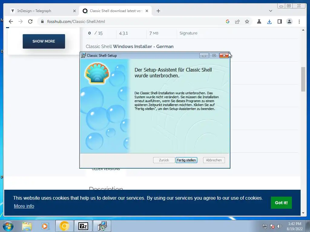Open 7-Zip from the taskbar
Image resolution: width=310 pixels, height=232 pixels.
click(83, 226)
